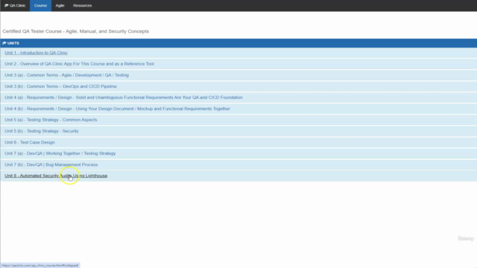Expand Unit 3 (a) - Common Terms Agile
The width and height of the screenshot is (477, 268).
(66, 75)
